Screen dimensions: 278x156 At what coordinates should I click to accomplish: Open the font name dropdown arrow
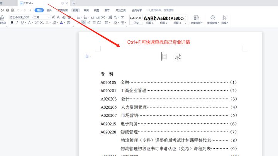coord(32,17)
